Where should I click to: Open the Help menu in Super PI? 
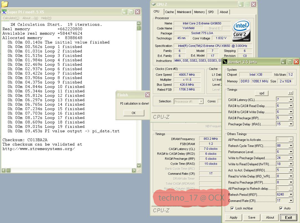(46, 18)
